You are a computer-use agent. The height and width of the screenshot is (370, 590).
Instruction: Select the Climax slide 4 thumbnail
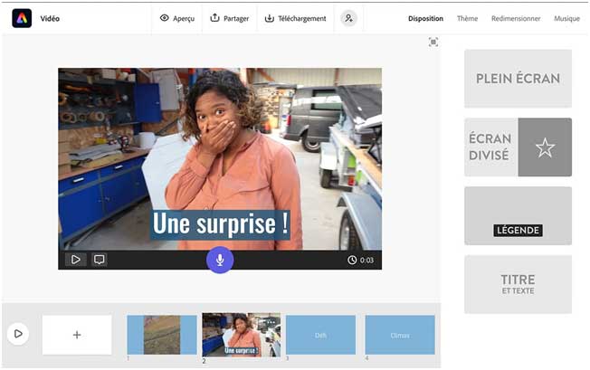click(x=400, y=335)
